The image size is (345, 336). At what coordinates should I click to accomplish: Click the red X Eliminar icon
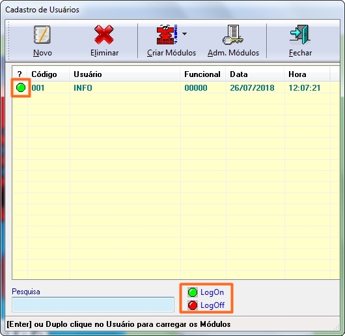(x=104, y=35)
